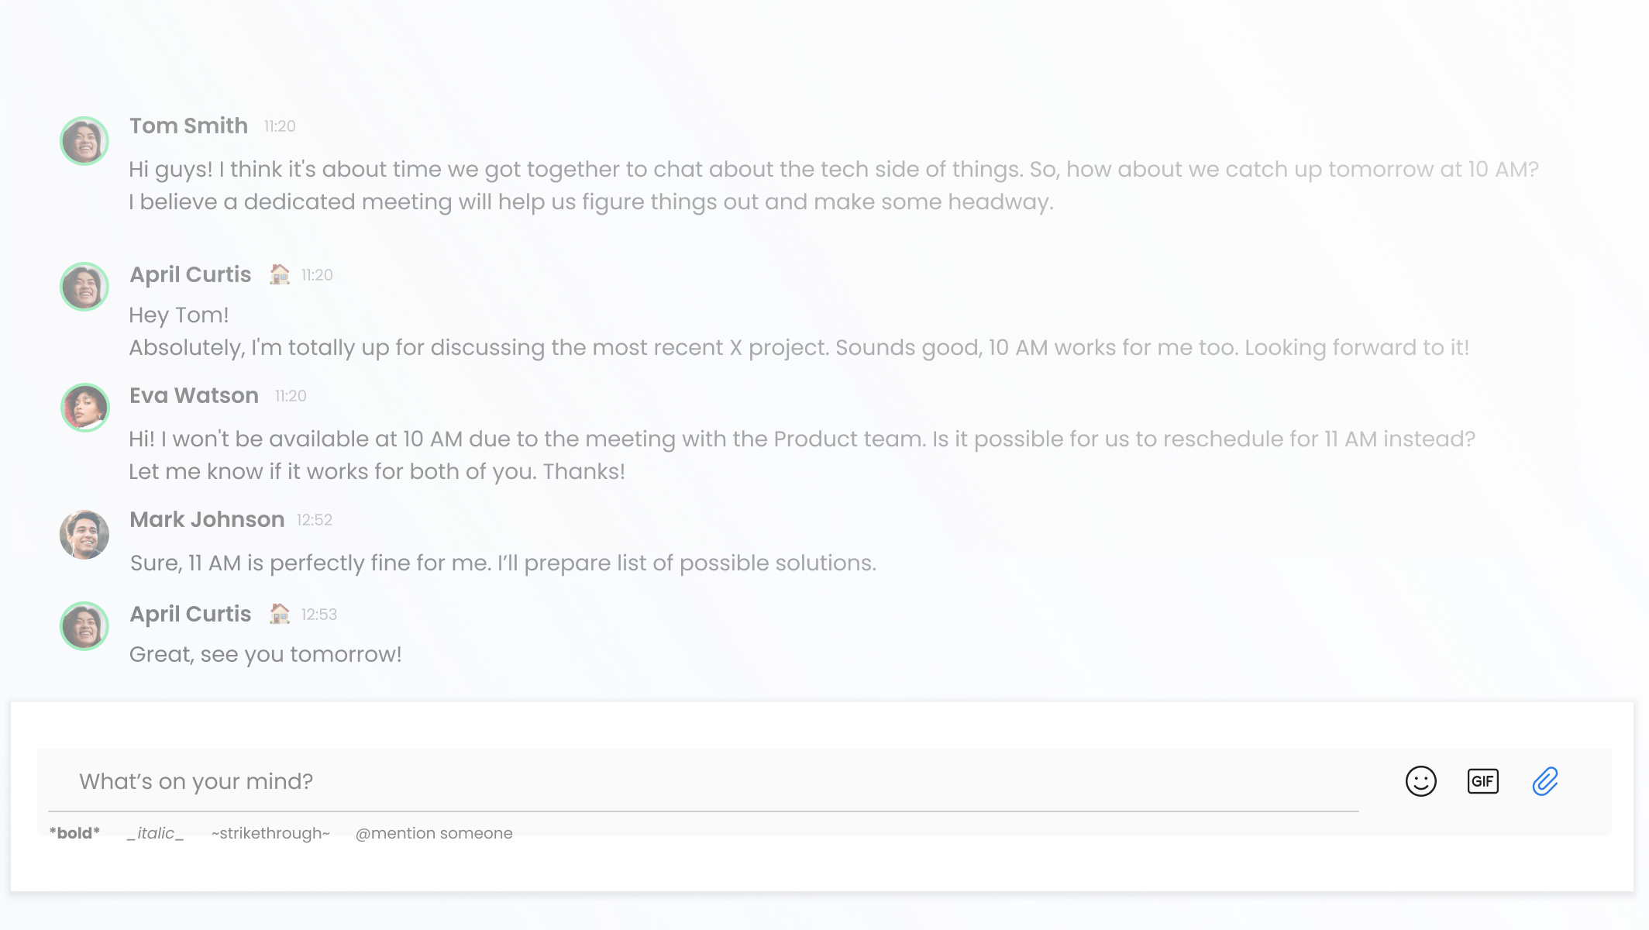This screenshot has height=930, width=1649.
Task: Click the 12:52 timestamp on Mark's message
Action: pyautogui.click(x=314, y=520)
